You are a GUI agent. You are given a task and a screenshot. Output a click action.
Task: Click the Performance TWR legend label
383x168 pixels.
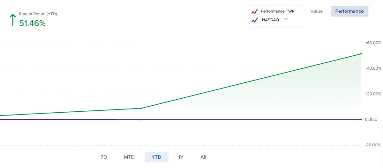(x=277, y=11)
